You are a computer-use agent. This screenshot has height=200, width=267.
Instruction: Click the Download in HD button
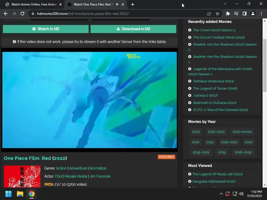coord(133,29)
